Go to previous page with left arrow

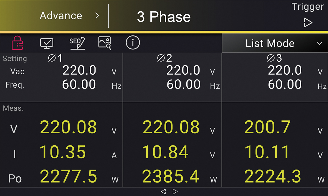(163, 191)
